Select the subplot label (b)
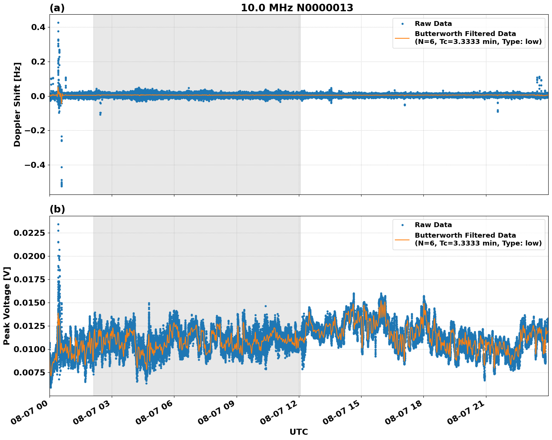The height and width of the screenshot is (440, 552). pos(57,208)
